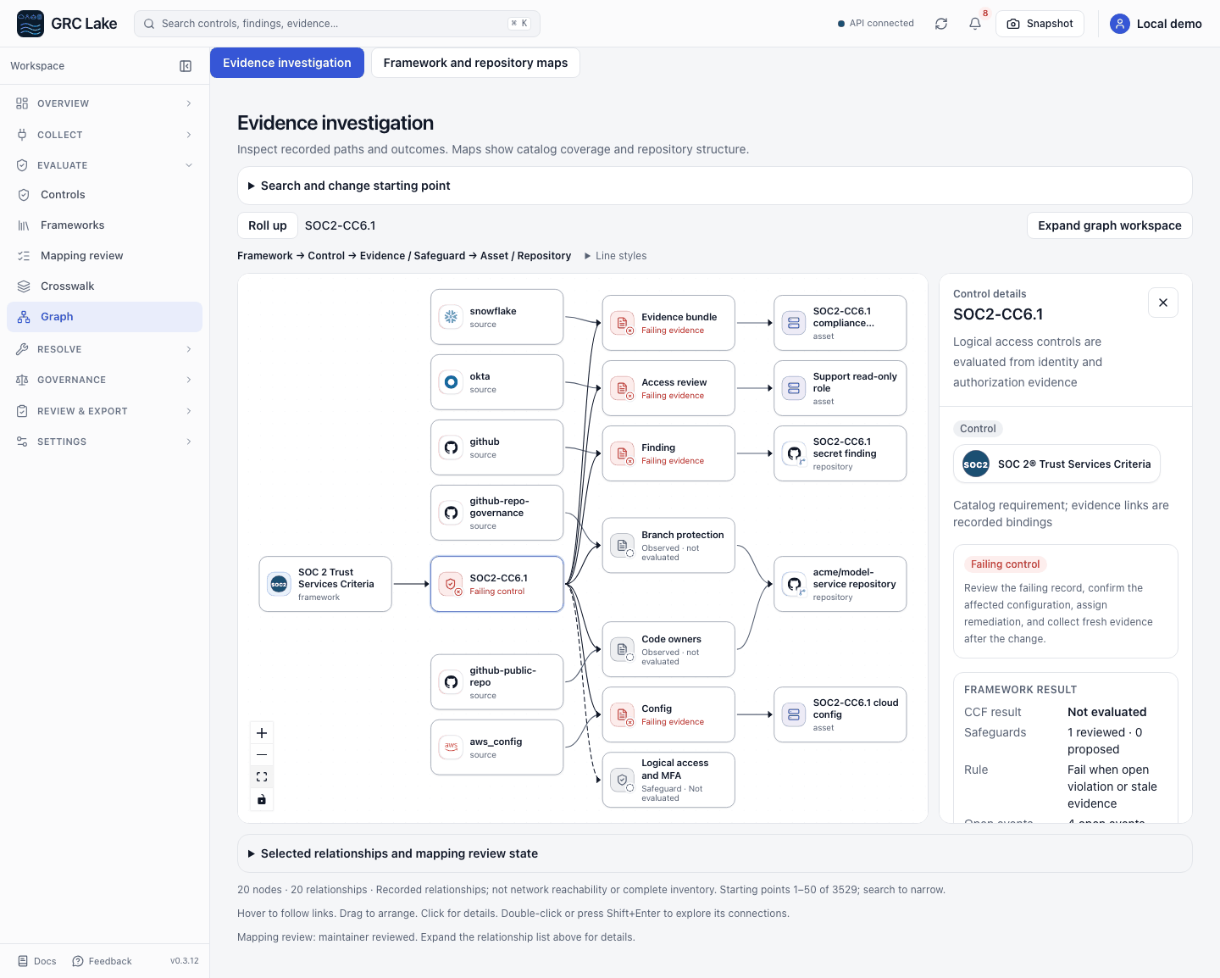Select the Support read-only role asset node
Screen dimensions: 1220x978
click(840, 388)
